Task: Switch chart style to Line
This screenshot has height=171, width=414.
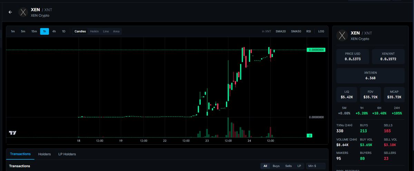Action: click(x=106, y=31)
